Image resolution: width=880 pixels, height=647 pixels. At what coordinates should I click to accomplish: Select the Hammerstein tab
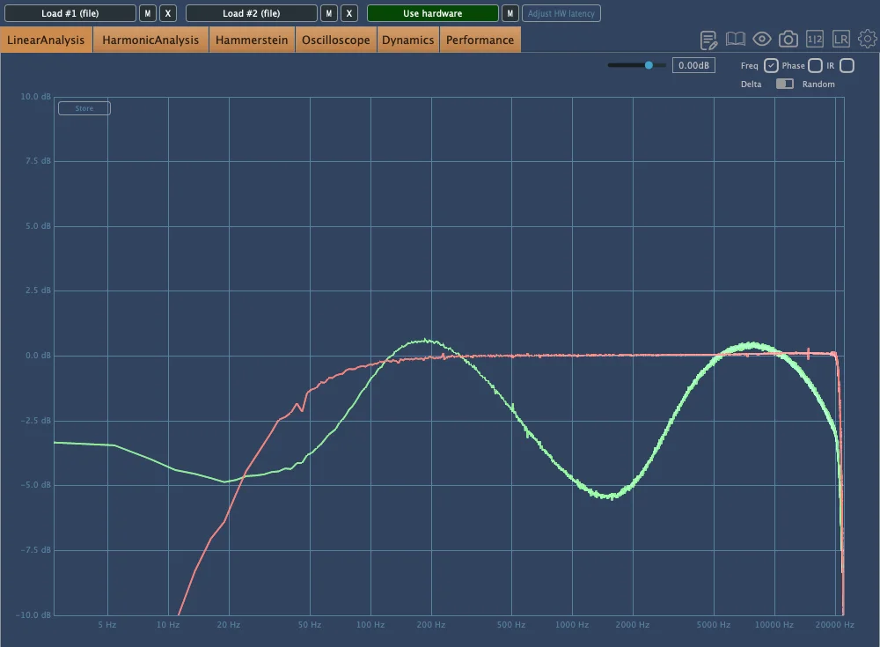(x=252, y=40)
